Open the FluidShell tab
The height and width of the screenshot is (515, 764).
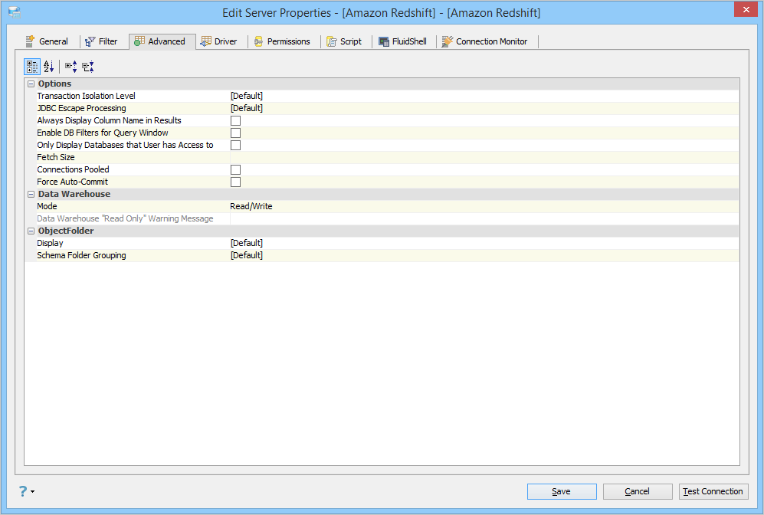pos(402,41)
